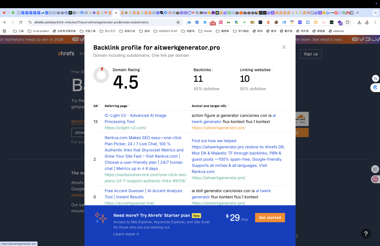This screenshot has width=380, height=246.
Task: Open the https://iclight-v2.com/ URL
Action: [125, 128]
